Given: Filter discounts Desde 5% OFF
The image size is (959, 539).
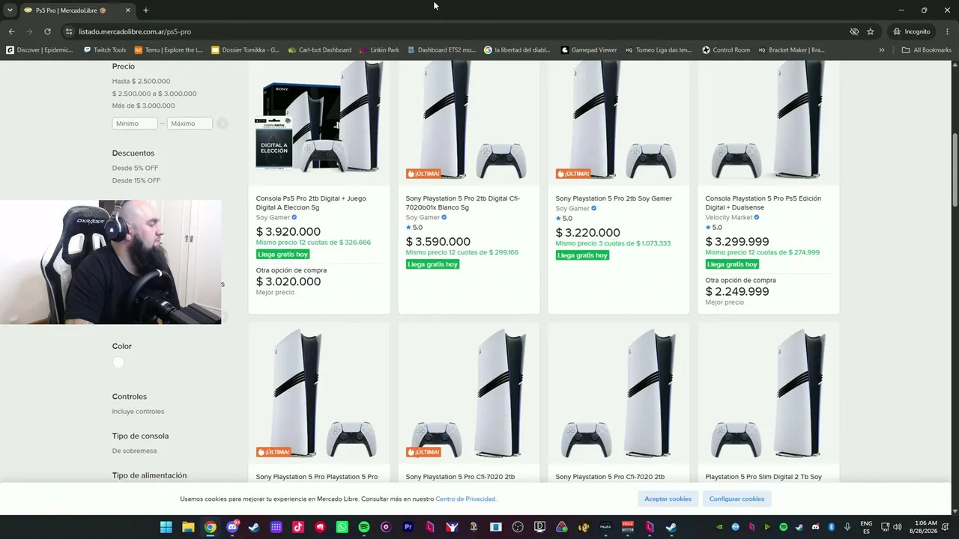Looking at the screenshot, I should 135,168.
